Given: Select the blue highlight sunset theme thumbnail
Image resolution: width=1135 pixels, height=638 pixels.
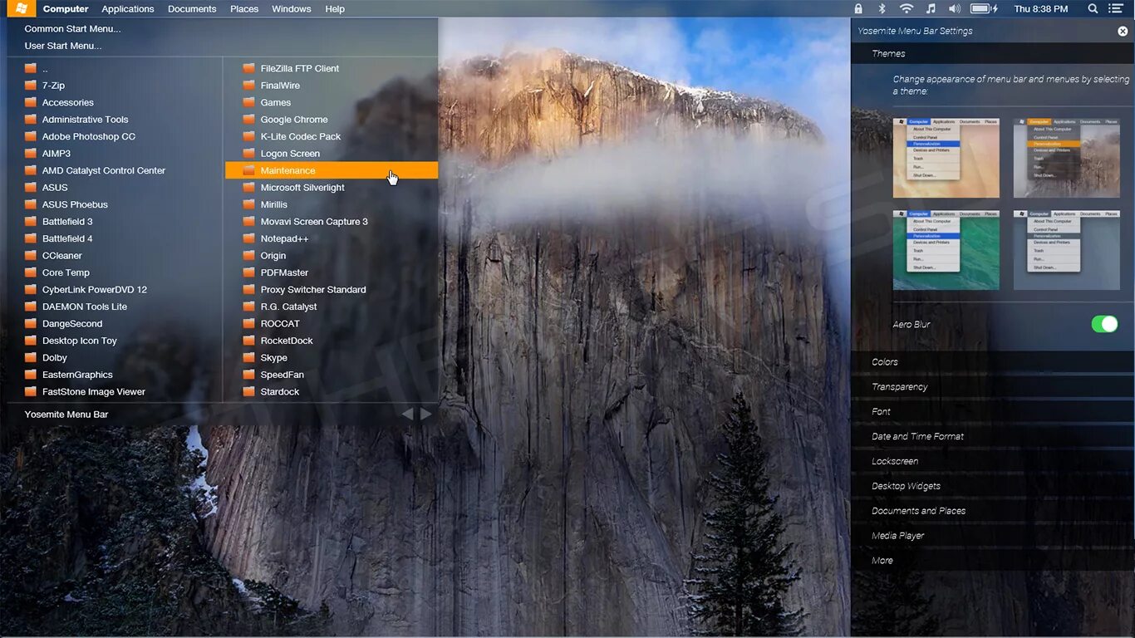Looking at the screenshot, I should point(946,158).
